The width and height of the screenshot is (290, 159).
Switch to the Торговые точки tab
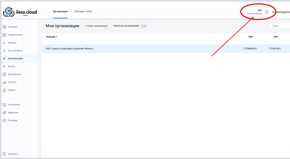coord(83,12)
